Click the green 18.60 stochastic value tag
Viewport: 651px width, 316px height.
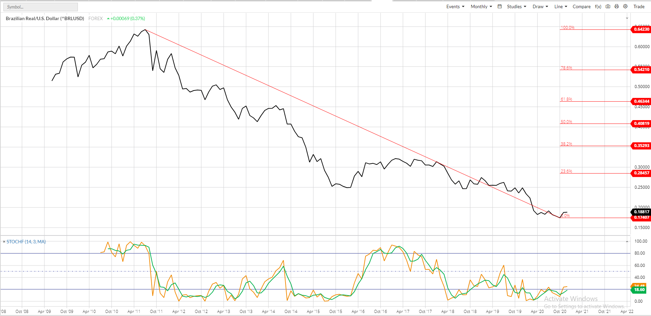pos(639,290)
